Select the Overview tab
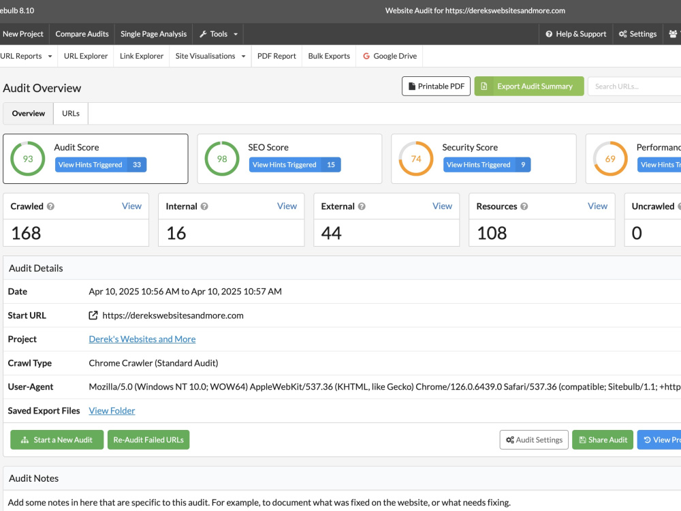 click(28, 113)
